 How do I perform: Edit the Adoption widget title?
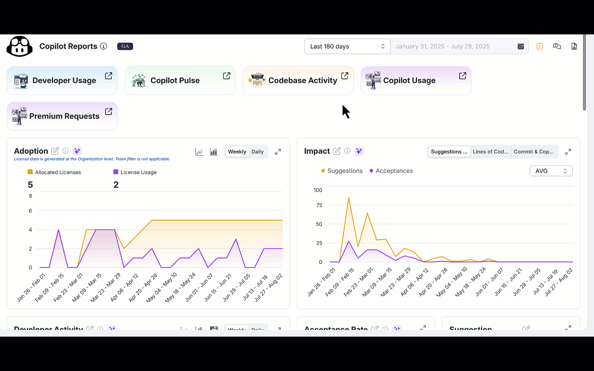click(55, 151)
